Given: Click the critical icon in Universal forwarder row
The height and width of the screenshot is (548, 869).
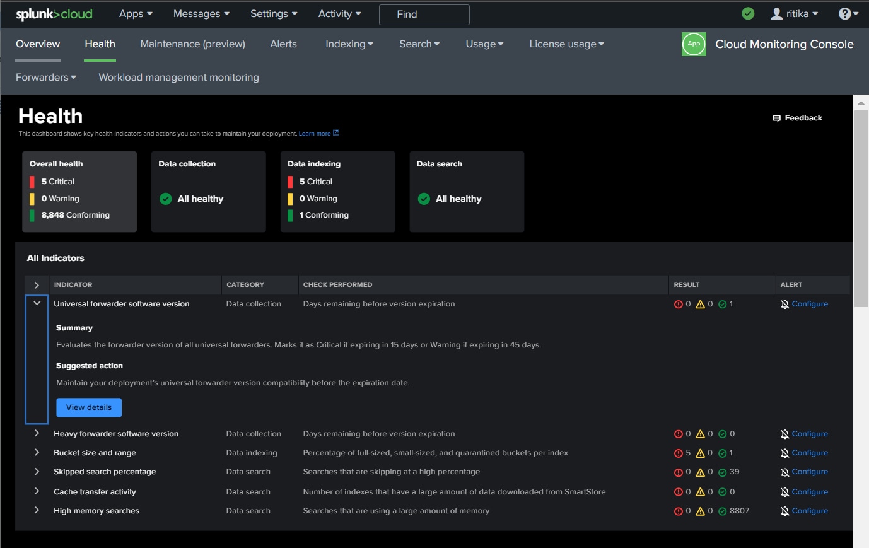Looking at the screenshot, I should pos(679,305).
